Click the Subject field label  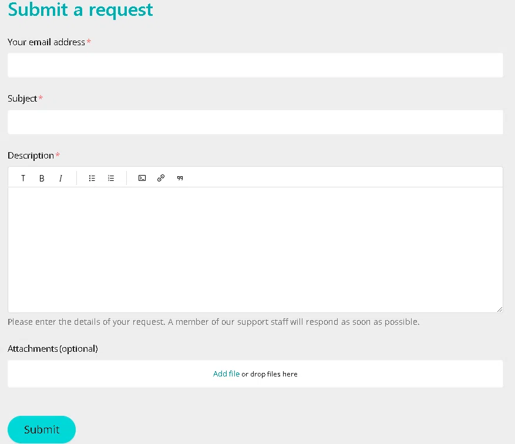tap(22, 99)
